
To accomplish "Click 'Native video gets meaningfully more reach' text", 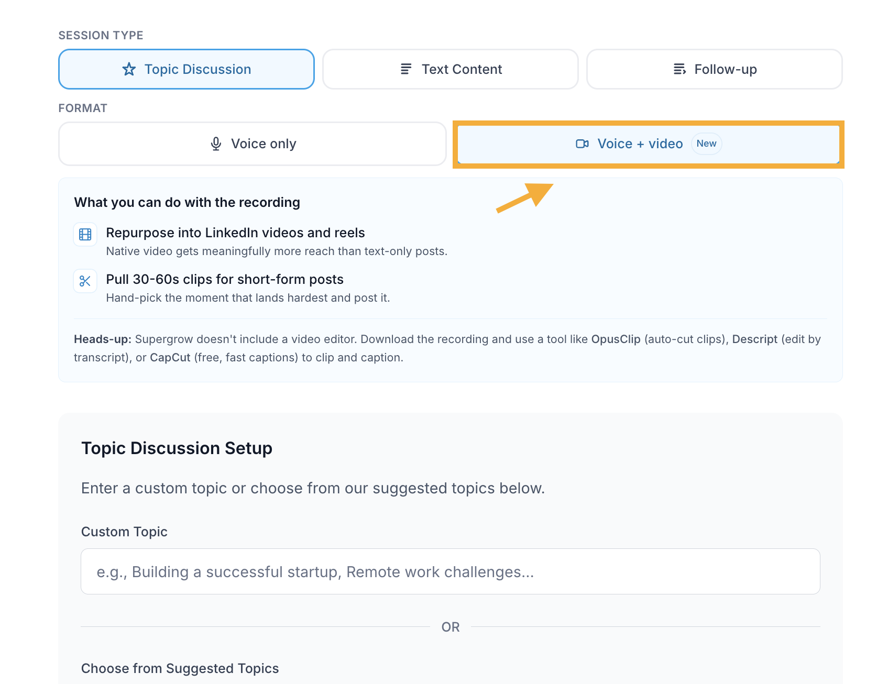I will coord(277,251).
